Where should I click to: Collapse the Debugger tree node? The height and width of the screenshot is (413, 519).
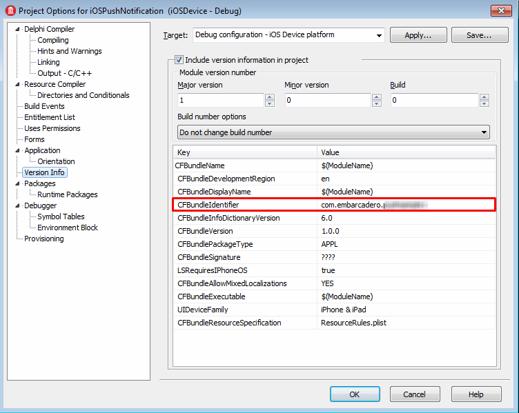click(17, 205)
